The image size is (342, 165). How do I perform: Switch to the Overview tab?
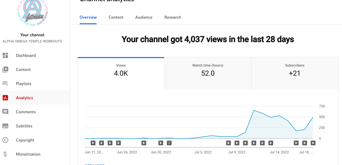(x=88, y=17)
